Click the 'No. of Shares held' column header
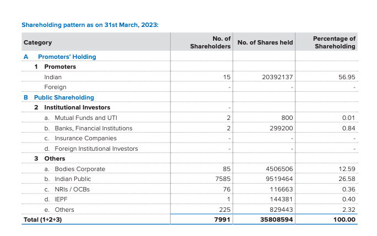 (265, 42)
